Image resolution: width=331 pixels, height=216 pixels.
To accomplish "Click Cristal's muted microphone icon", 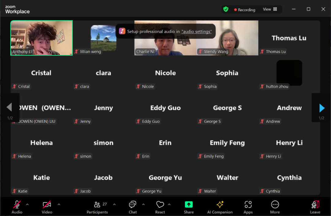I will pos(14,87).
